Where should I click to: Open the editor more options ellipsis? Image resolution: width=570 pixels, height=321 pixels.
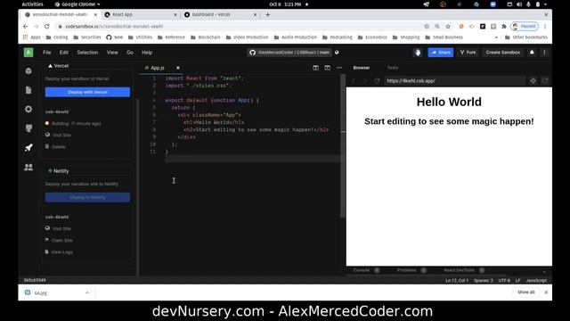click(339, 68)
